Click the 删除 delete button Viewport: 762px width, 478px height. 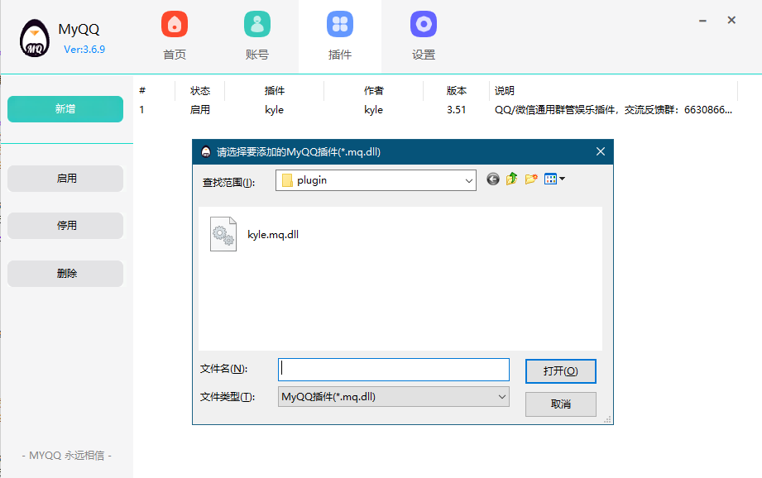click(x=65, y=272)
